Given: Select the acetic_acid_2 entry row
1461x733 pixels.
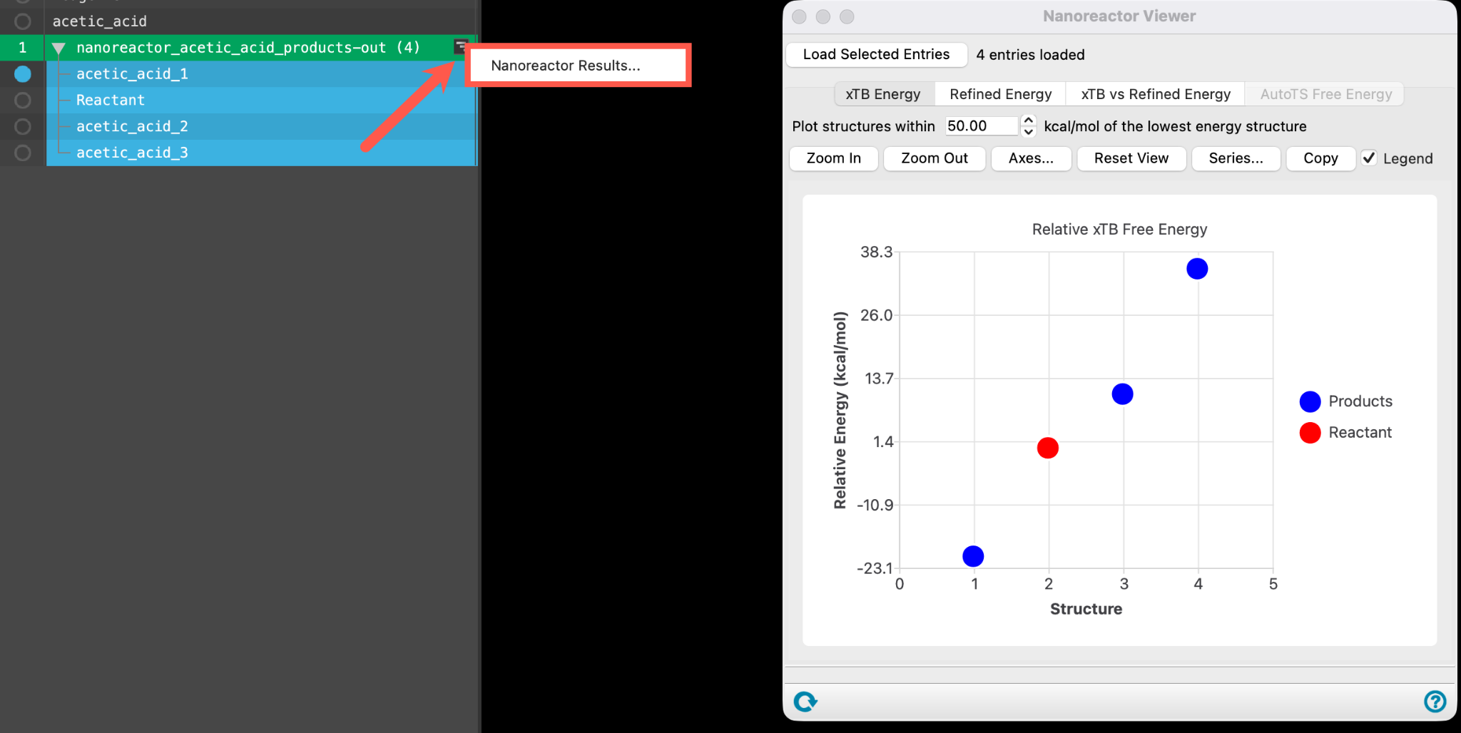Looking at the screenshot, I should 261,126.
